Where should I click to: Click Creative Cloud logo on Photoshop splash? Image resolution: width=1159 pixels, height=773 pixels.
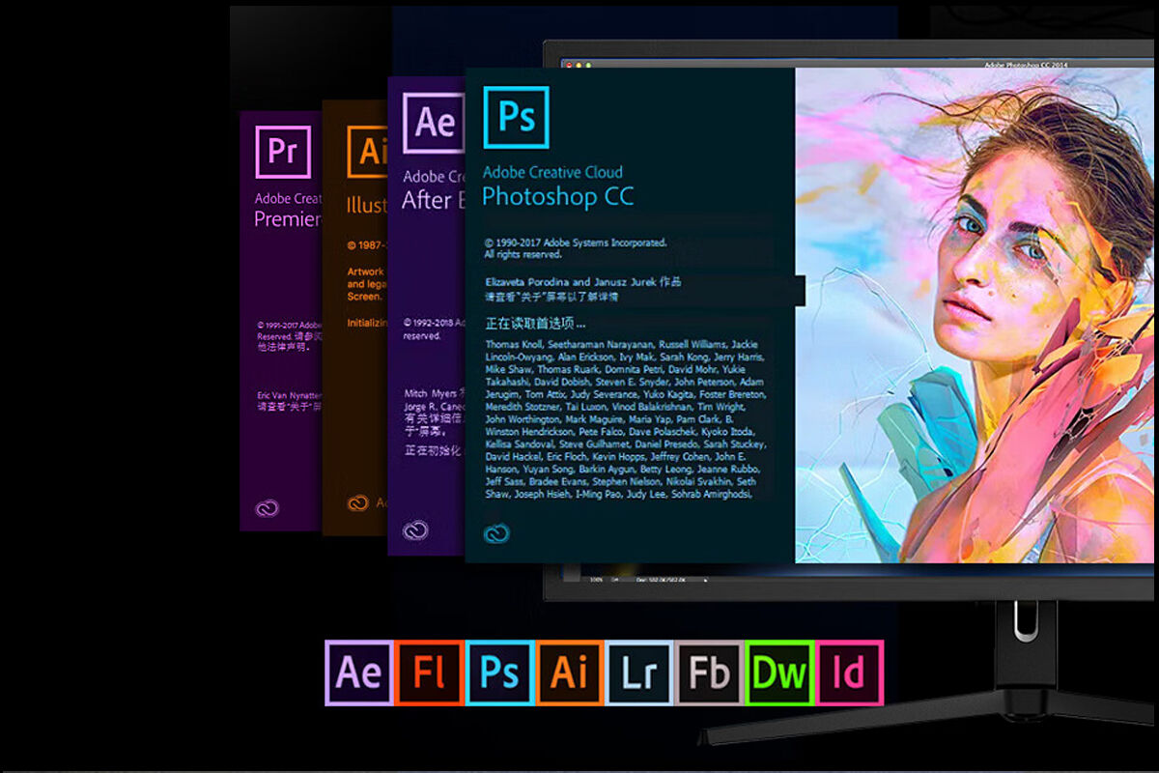click(x=496, y=533)
